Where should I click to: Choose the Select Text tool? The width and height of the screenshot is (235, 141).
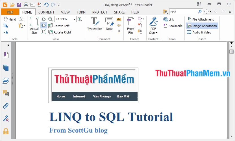tap(6, 26)
